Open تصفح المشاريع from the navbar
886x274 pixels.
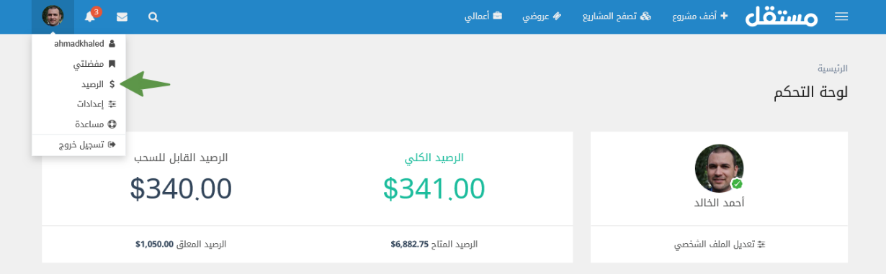[617, 16]
